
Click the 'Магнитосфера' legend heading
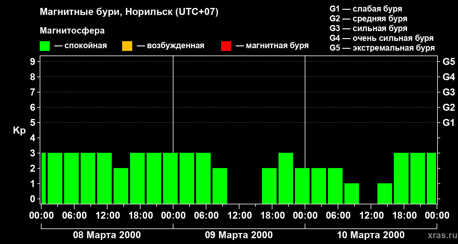click(x=72, y=31)
